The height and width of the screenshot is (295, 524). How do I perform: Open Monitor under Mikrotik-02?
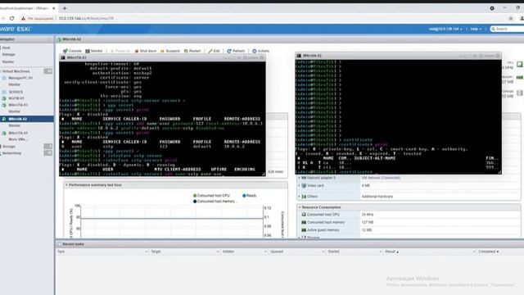[x=15, y=125]
